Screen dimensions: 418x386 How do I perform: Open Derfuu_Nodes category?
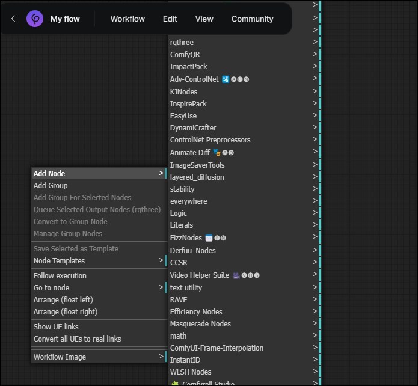[x=244, y=250]
